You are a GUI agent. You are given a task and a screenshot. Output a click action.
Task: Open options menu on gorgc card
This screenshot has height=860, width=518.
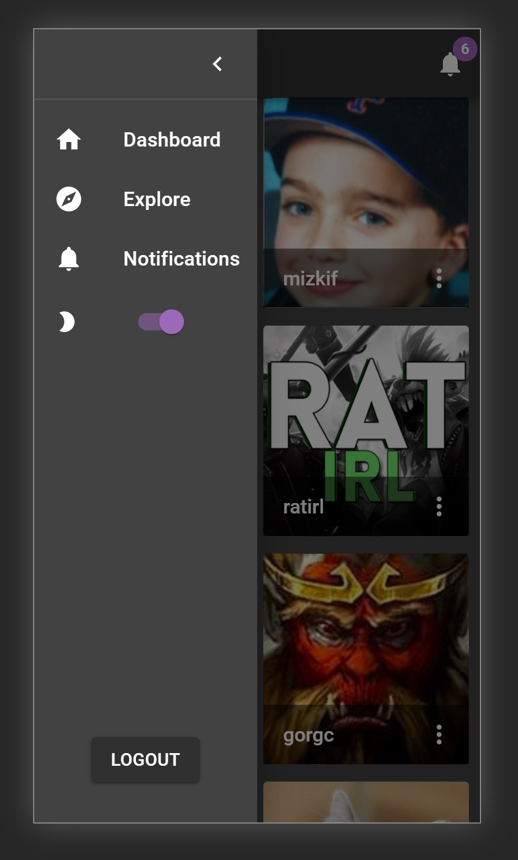(x=439, y=734)
